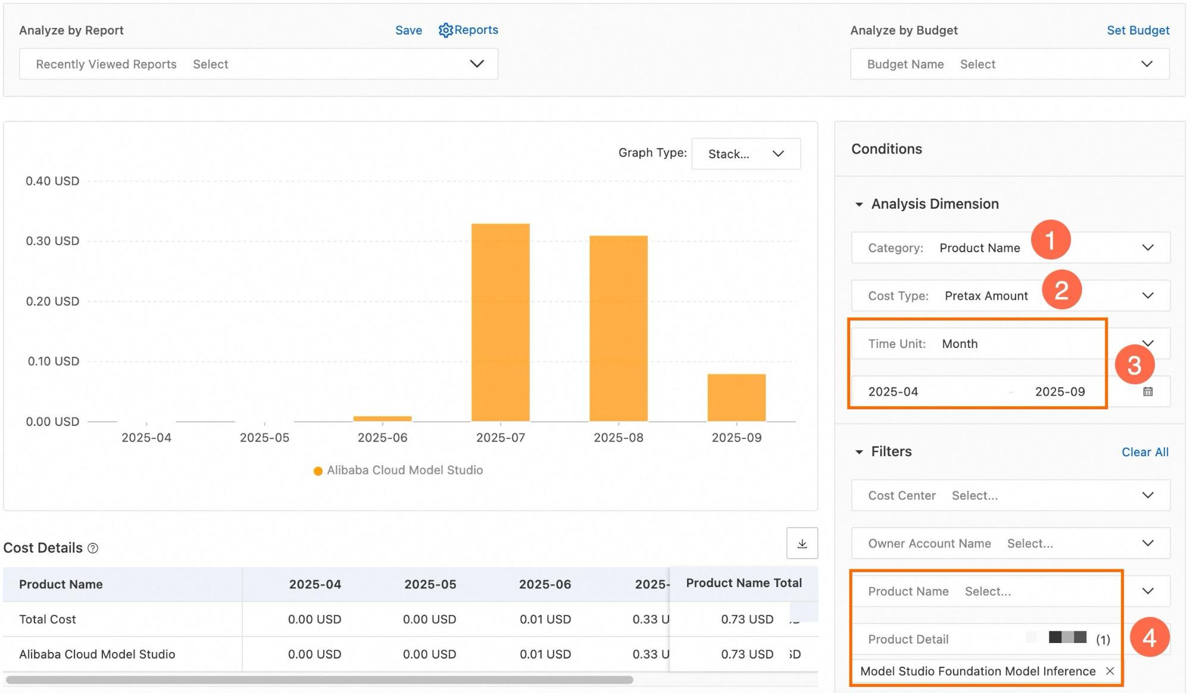Click the Save link
Screen dimensions: 1190x693
(408, 30)
